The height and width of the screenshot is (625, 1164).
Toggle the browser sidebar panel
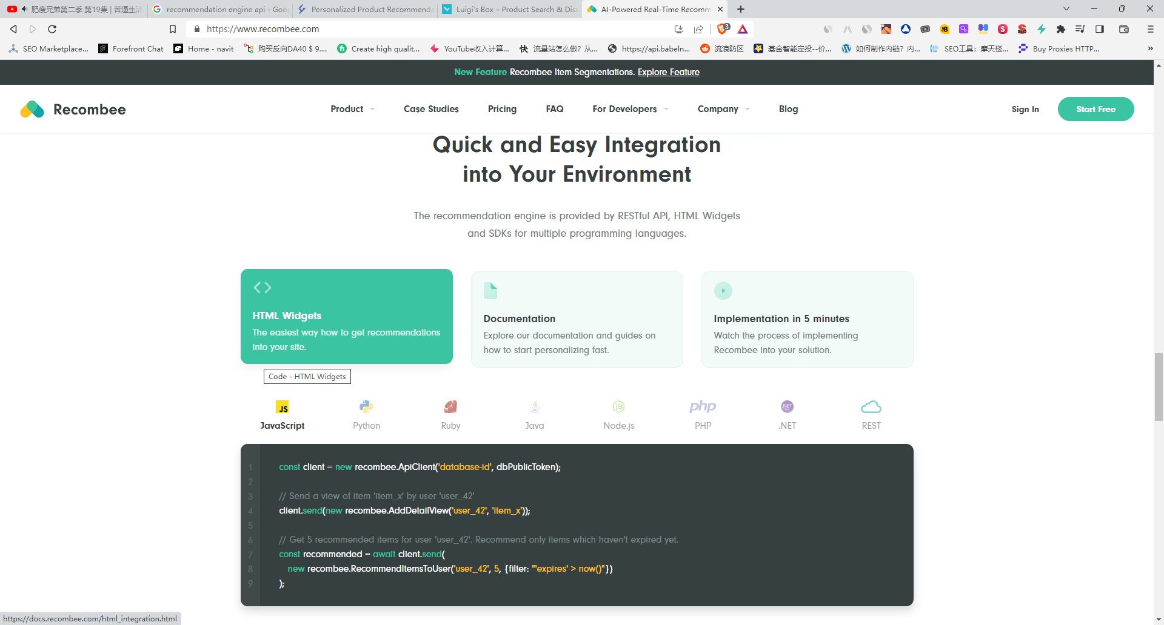tap(1099, 29)
